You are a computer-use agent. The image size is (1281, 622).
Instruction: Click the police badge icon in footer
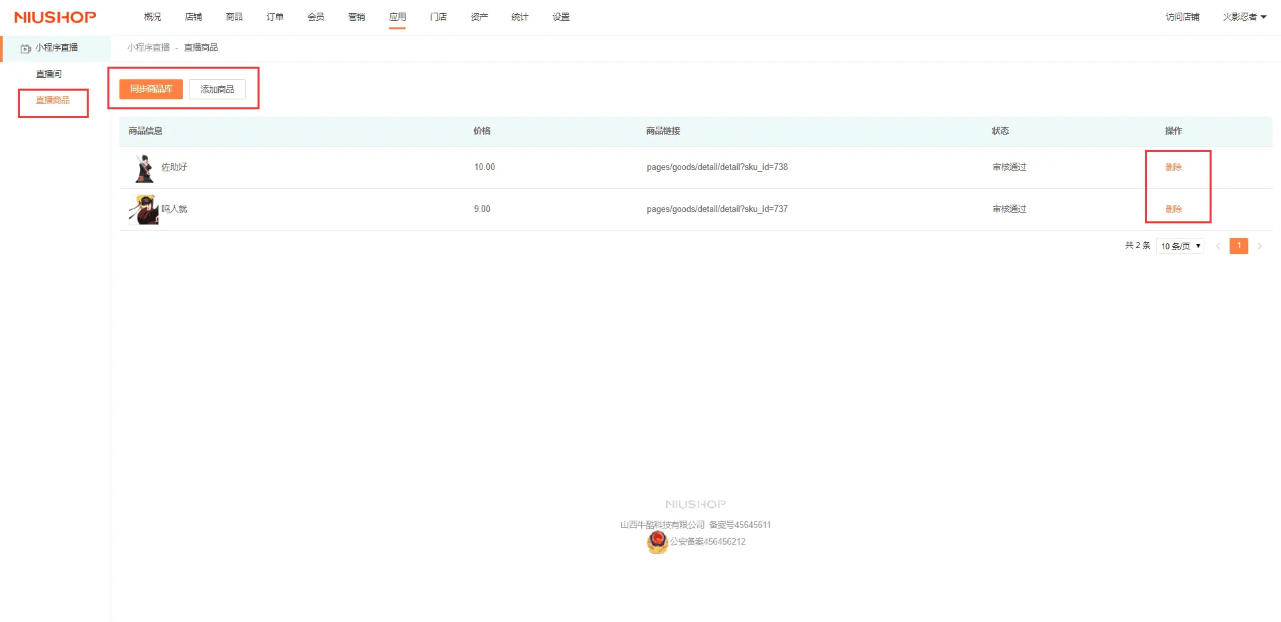click(657, 541)
